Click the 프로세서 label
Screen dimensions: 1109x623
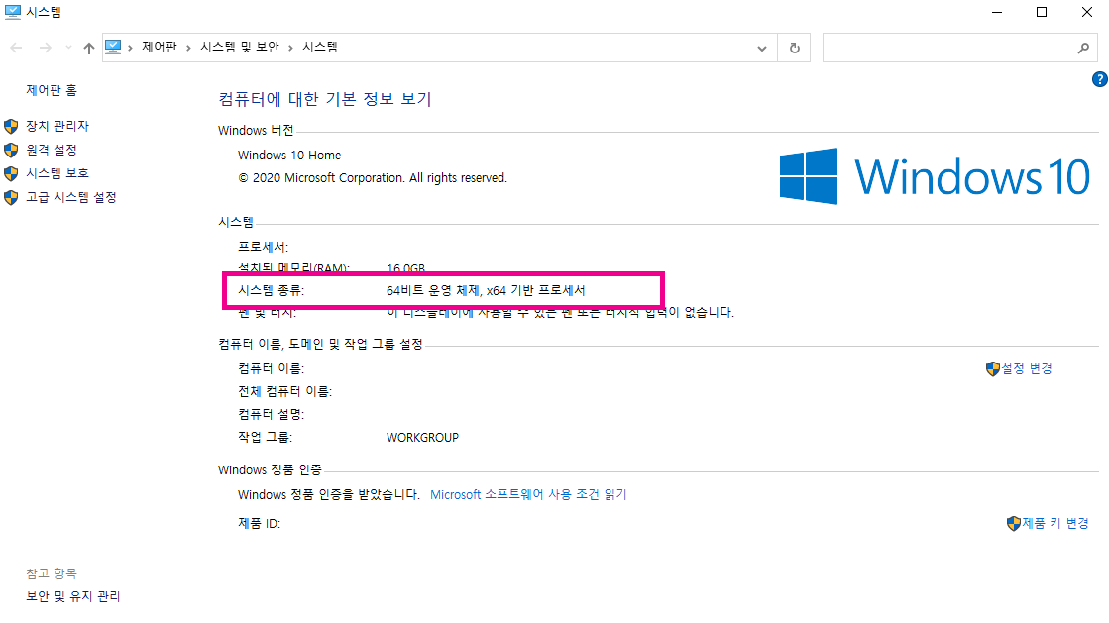263,247
